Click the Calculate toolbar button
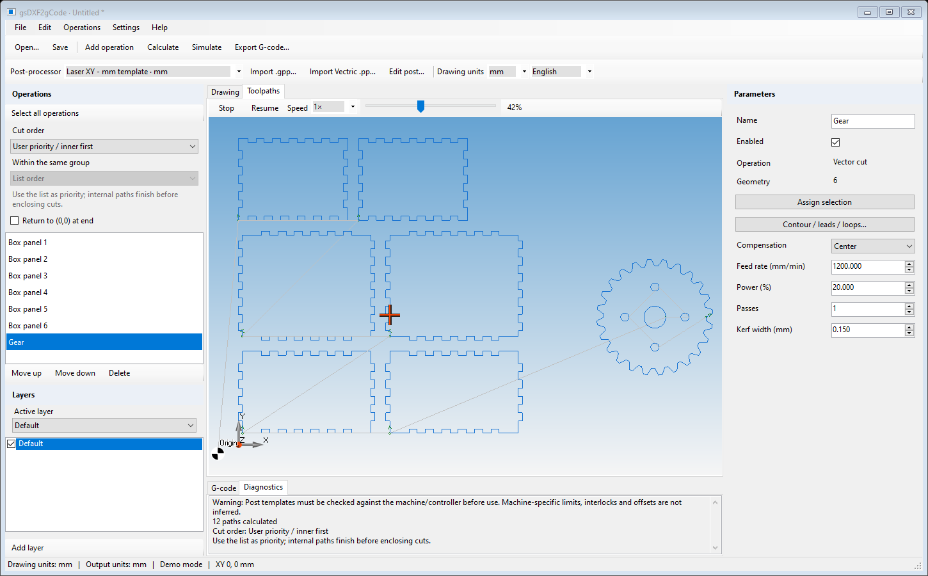This screenshot has width=928, height=576. [x=163, y=47]
